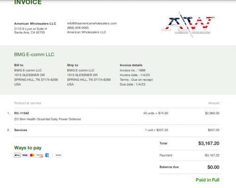Click the Balance due $0.00 amount
This screenshot has width=236, height=188.
(x=213, y=167)
